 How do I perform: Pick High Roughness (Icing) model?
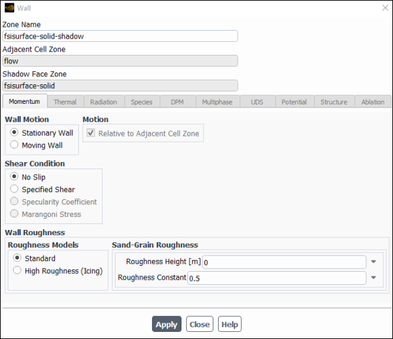point(17,270)
